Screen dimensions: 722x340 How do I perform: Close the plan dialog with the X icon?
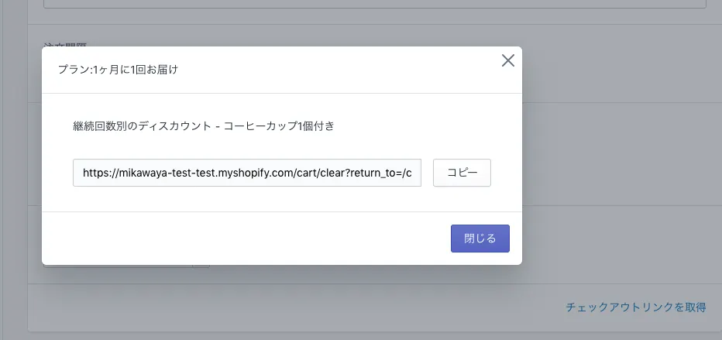coord(507,60)
